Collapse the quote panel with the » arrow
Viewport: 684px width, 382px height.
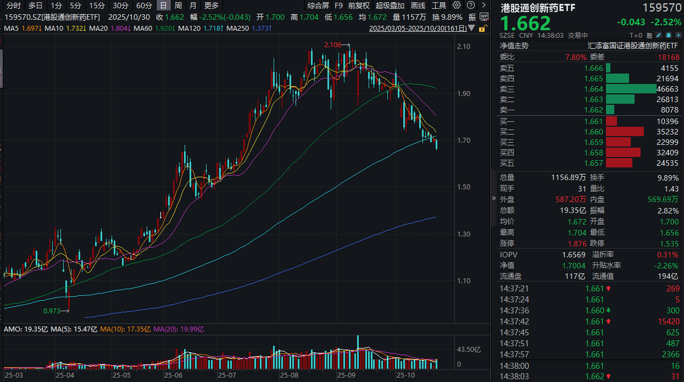(x=493, y=199)
